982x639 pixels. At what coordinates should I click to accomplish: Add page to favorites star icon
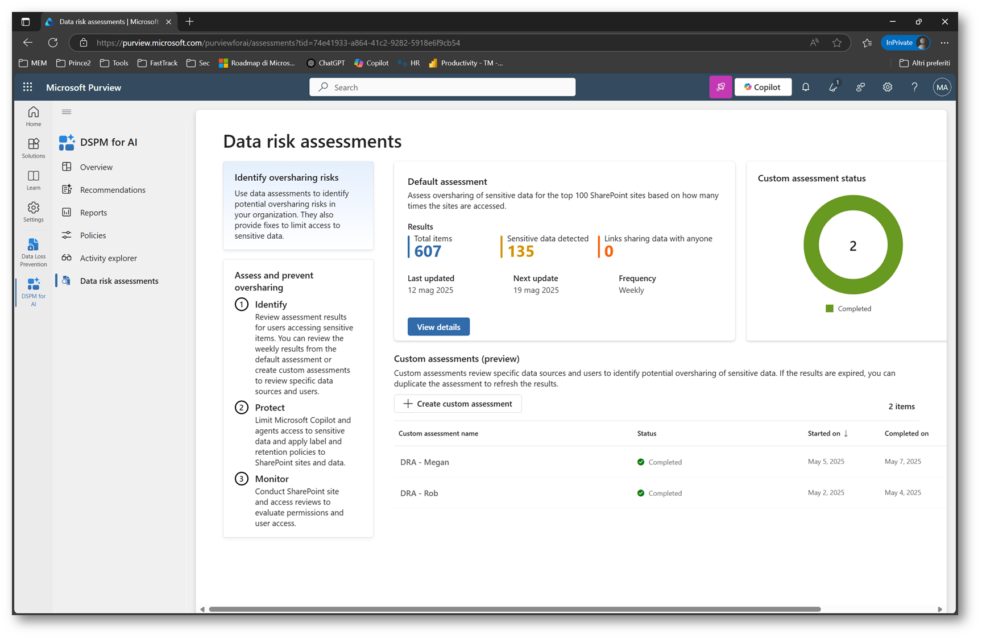837,43
